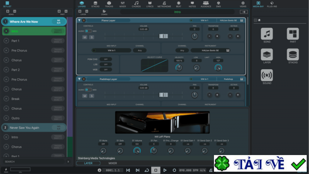Toggle the PGM CHG Off switch
This screenshot has height=174, width=309.
[105, 59]
